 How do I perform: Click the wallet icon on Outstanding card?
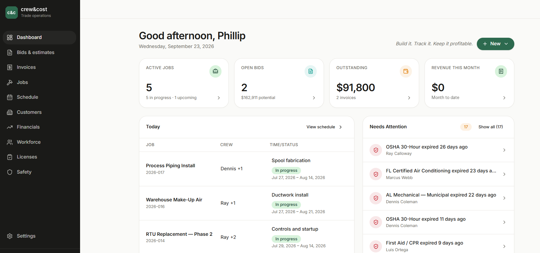(x=406, y=71)
